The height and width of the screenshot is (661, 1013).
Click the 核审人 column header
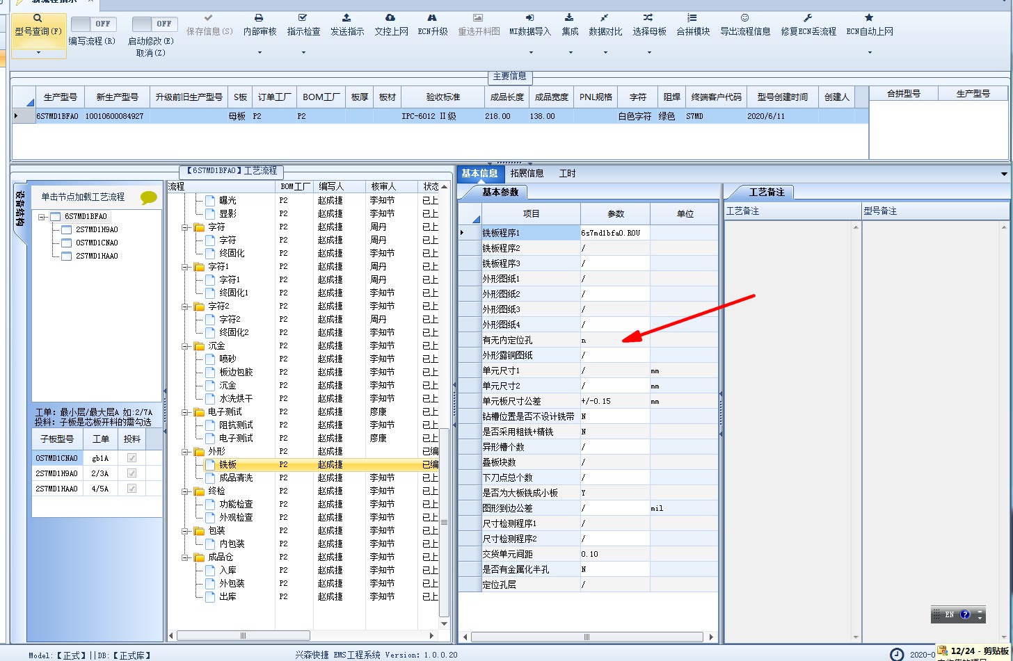pyautogui.click(x=392, y=186)
